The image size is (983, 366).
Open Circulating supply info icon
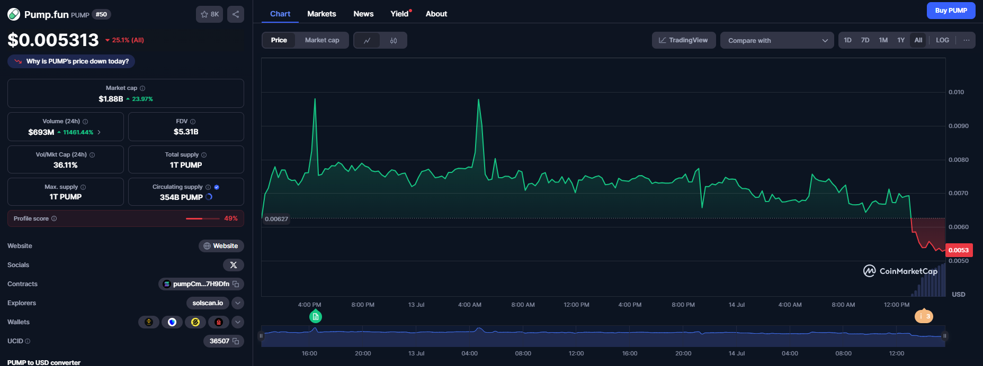pyautogui.click(x=208, y=187)
